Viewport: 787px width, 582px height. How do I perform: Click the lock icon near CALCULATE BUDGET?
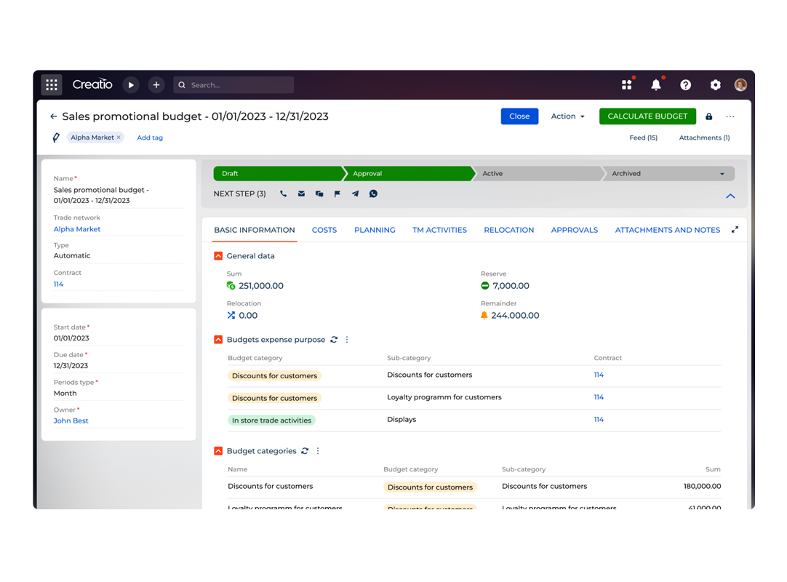pos(708,116)
